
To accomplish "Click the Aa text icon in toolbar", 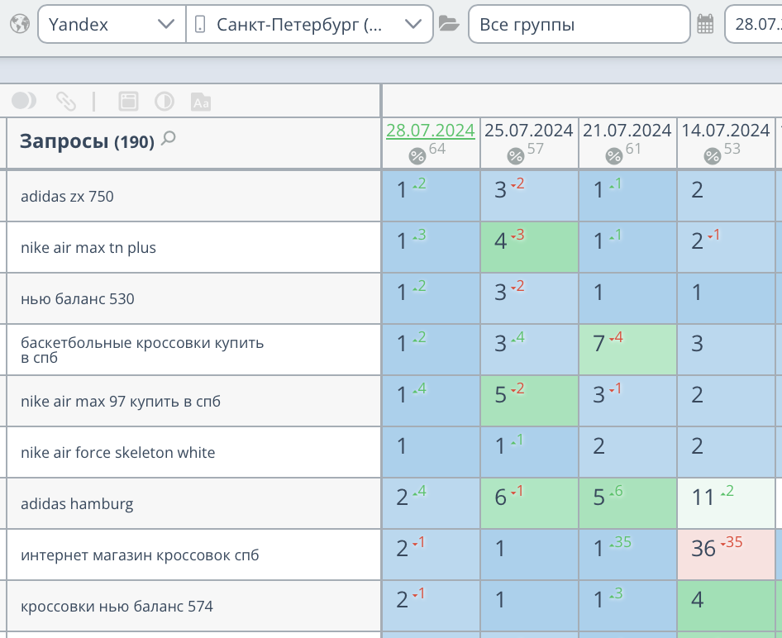I will click(201, 102).
